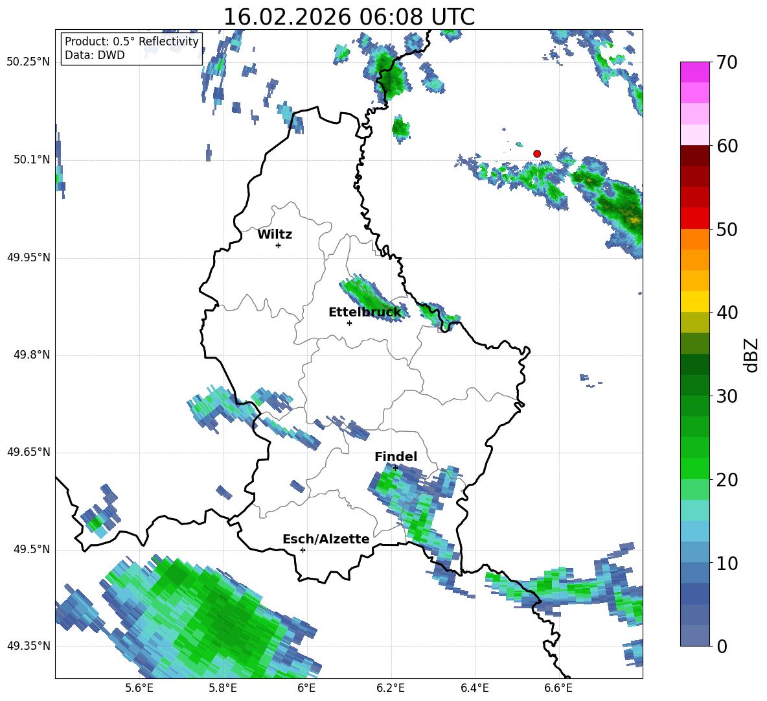Click the Wiltz station cross marker
This screenshot has width=767, height=701.
pyautogui.click(x=279, y=245)
